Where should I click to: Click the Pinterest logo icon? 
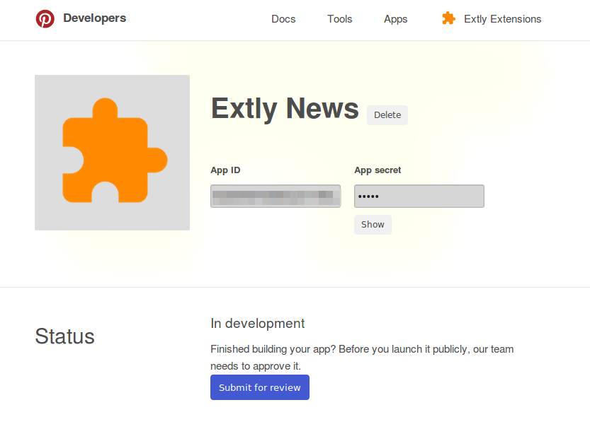tap(45, 19)
